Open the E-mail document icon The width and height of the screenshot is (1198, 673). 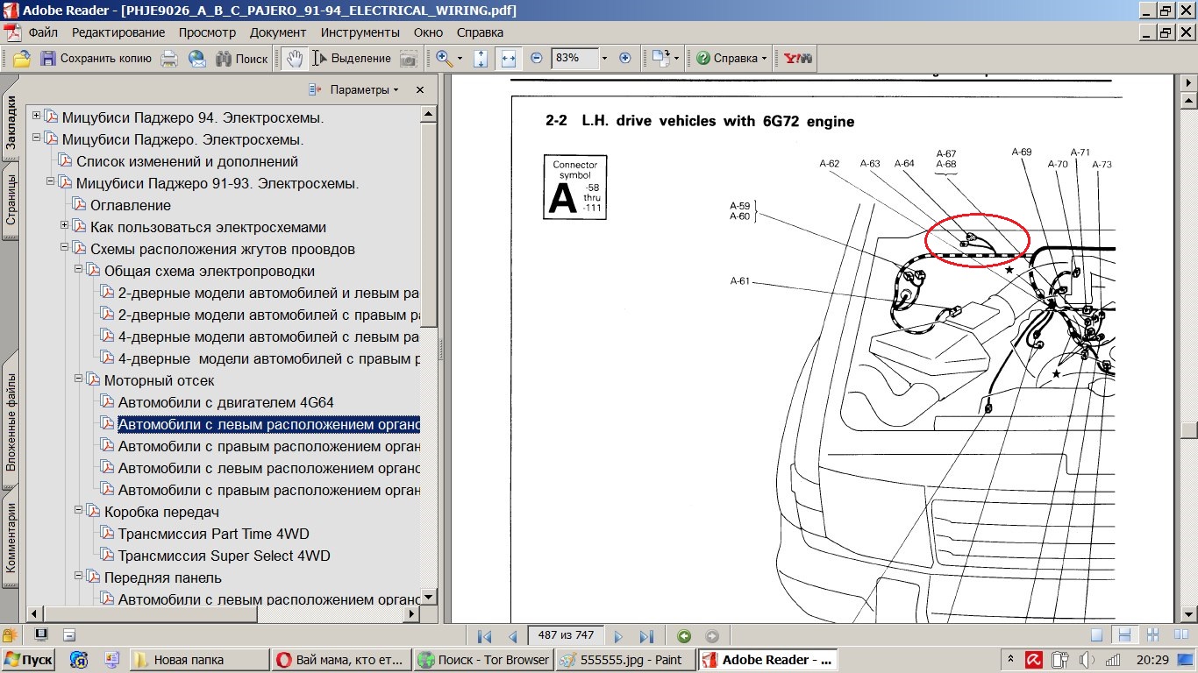(197, 59)
